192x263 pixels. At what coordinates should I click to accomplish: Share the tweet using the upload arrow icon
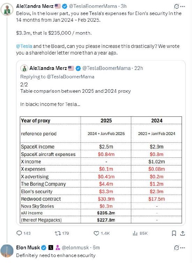[183, 233]
